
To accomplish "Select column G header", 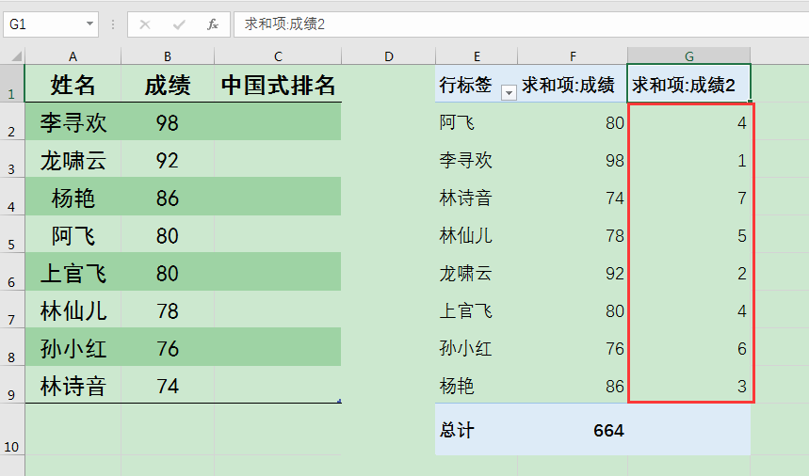I will (689, 56).
